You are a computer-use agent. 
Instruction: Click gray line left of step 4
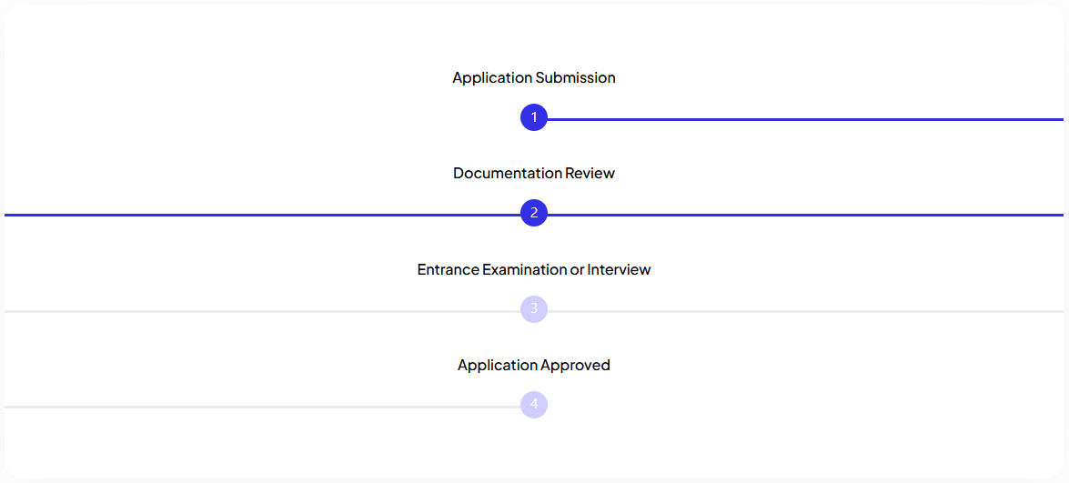[263, 407]
